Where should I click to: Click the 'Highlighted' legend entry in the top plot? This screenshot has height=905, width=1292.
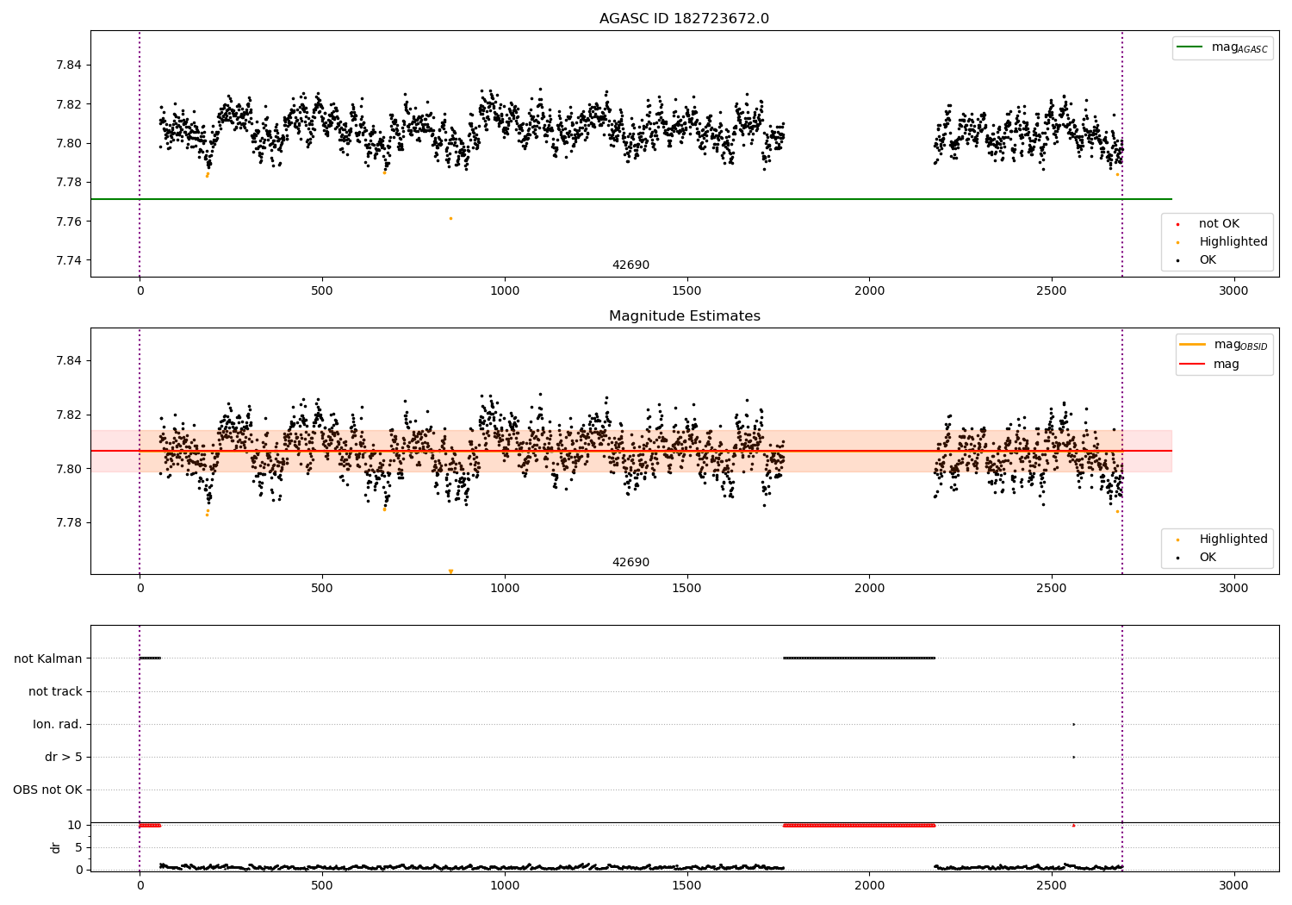point(1233,242)
